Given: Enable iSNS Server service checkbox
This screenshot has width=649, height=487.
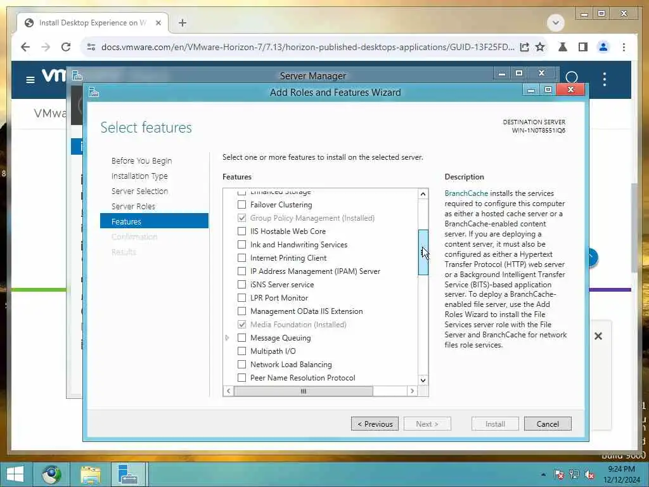Looking at the screenshot, I should point(241,285).
